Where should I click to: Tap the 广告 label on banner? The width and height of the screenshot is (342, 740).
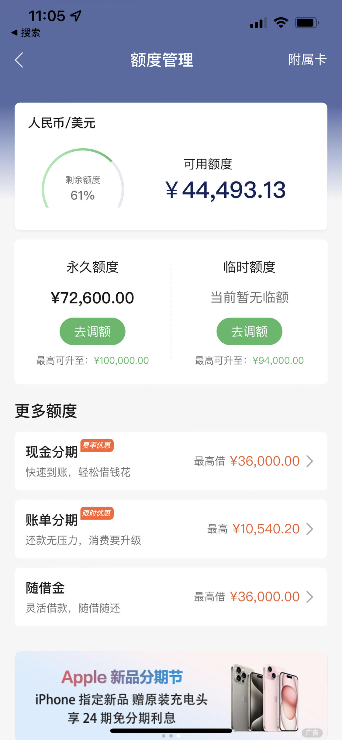pos(312,733)
